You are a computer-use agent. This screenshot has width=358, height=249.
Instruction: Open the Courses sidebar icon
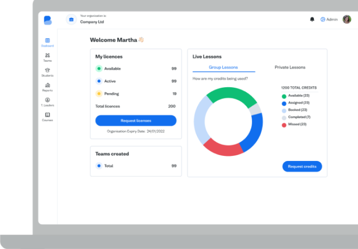(x=47, y=115)
